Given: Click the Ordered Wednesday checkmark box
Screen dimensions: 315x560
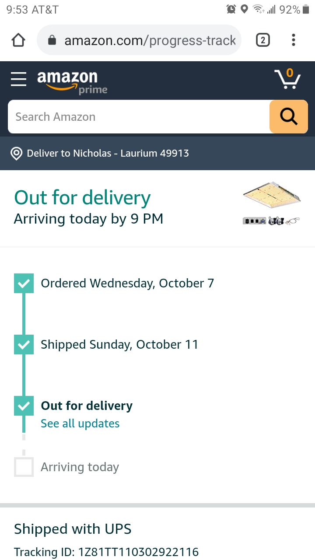Looking at the screenshot, I should tap(24, 283).
